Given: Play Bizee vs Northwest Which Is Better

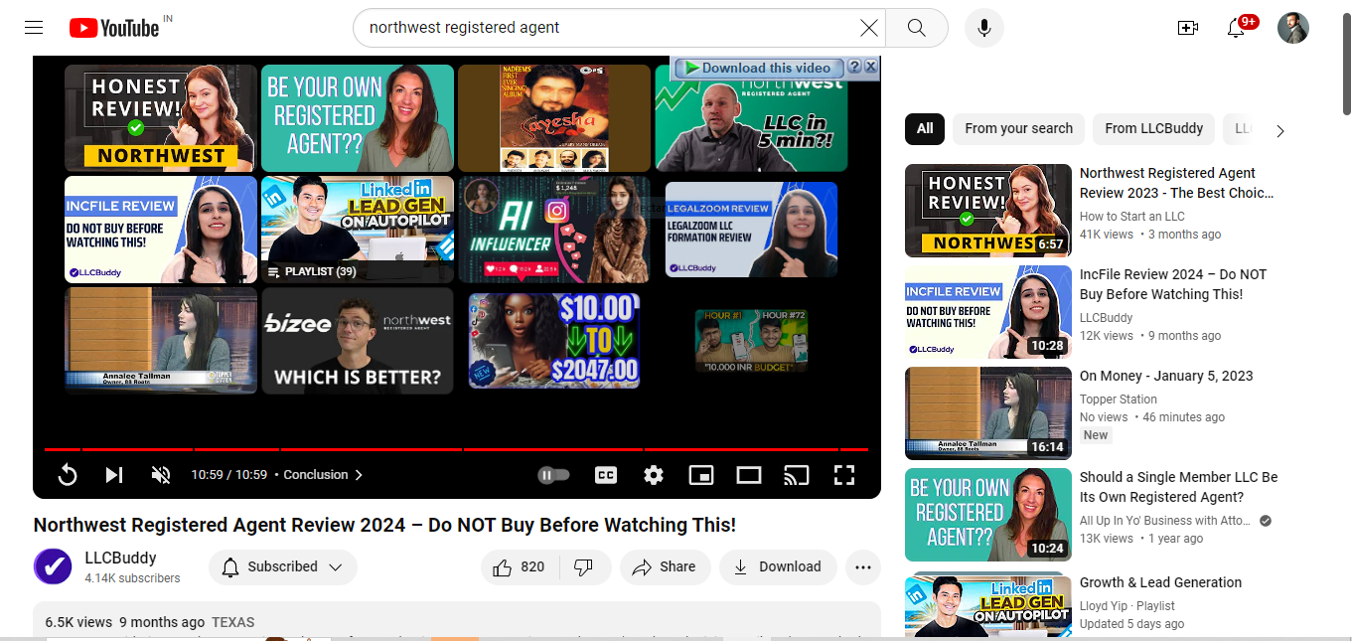Looking at the screenshot, I should [358, 341].
